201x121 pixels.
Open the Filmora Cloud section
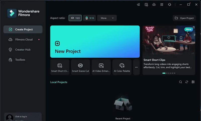click(x=24, y=39)
